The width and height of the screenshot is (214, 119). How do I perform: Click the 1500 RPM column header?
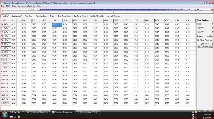tap(57, 21)
